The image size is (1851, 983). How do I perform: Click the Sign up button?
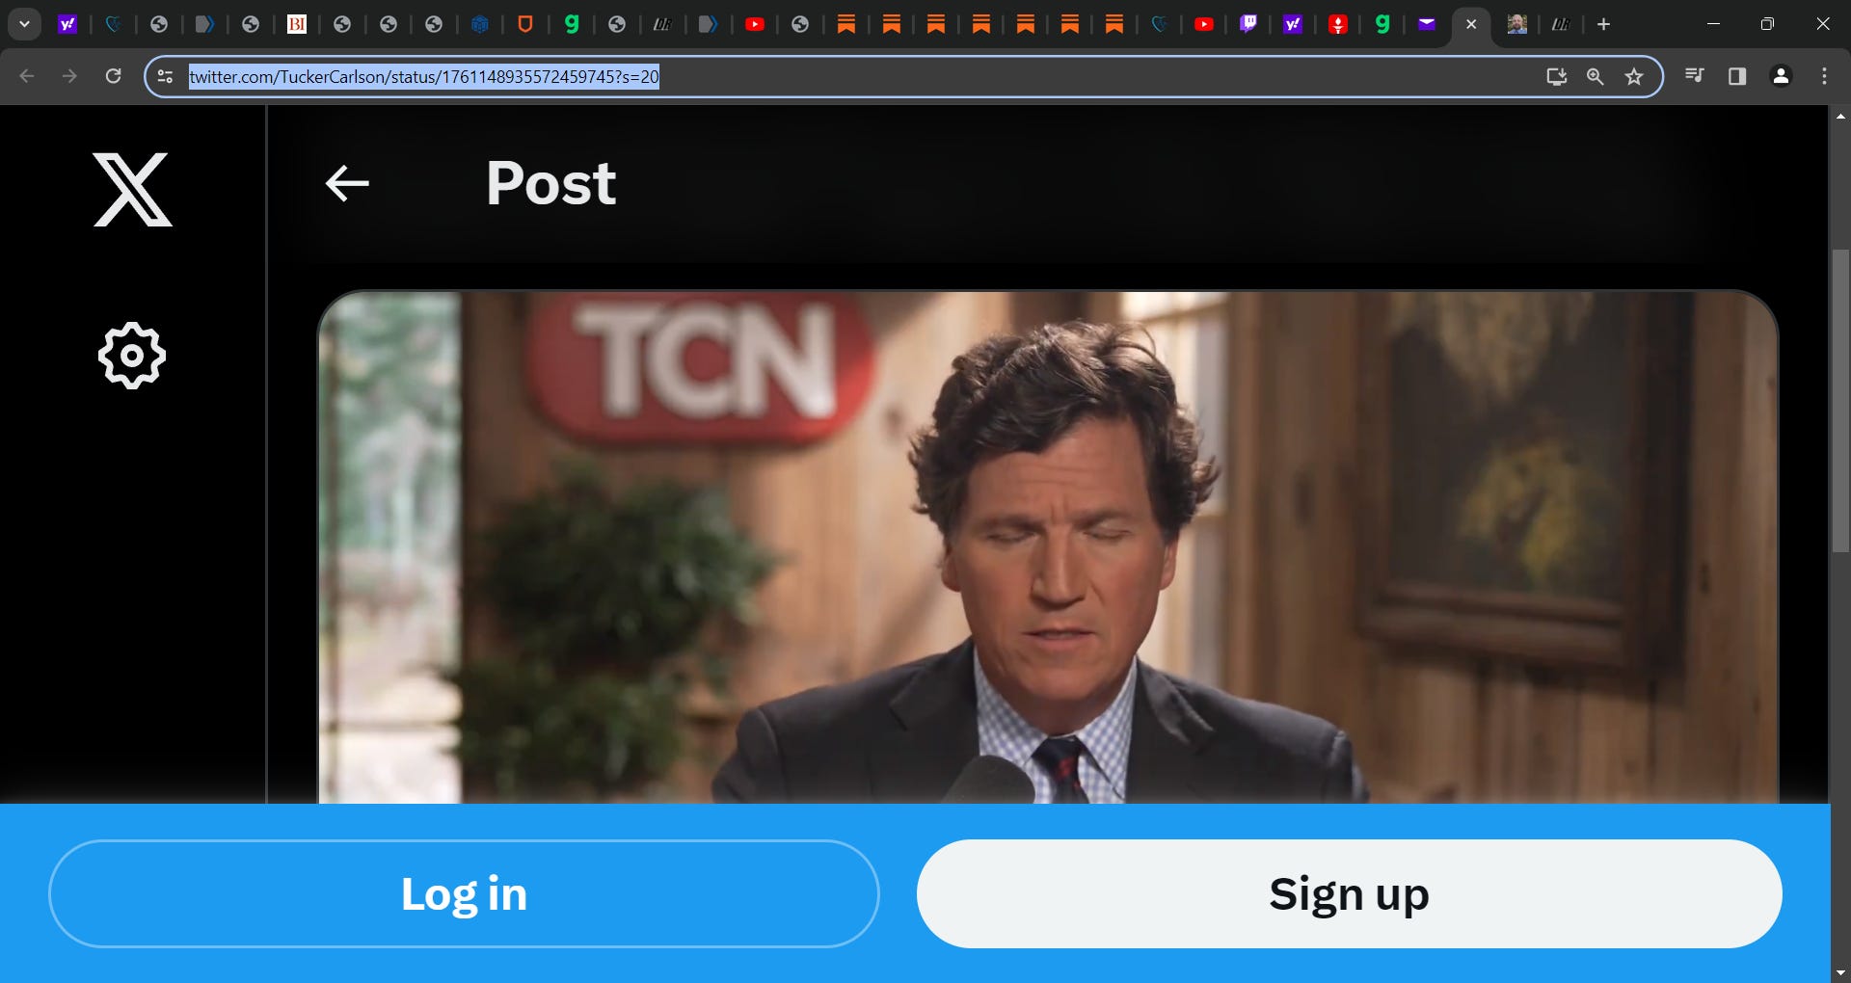click(x=1349, y=893)
